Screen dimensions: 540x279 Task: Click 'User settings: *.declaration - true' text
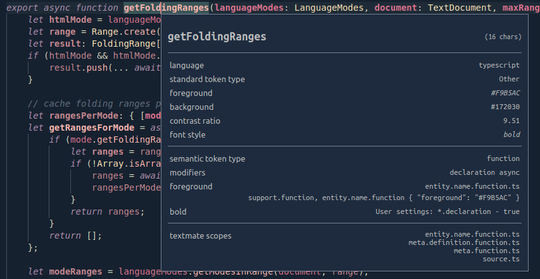[x=448, y=212]
